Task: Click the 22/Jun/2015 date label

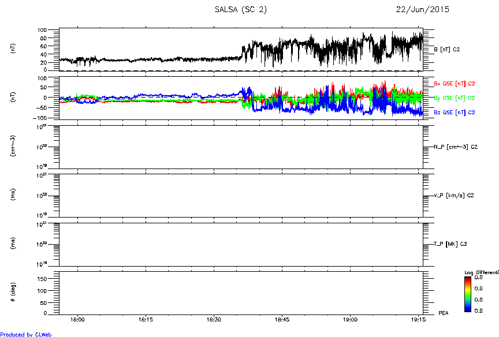Action: point(422,10)
